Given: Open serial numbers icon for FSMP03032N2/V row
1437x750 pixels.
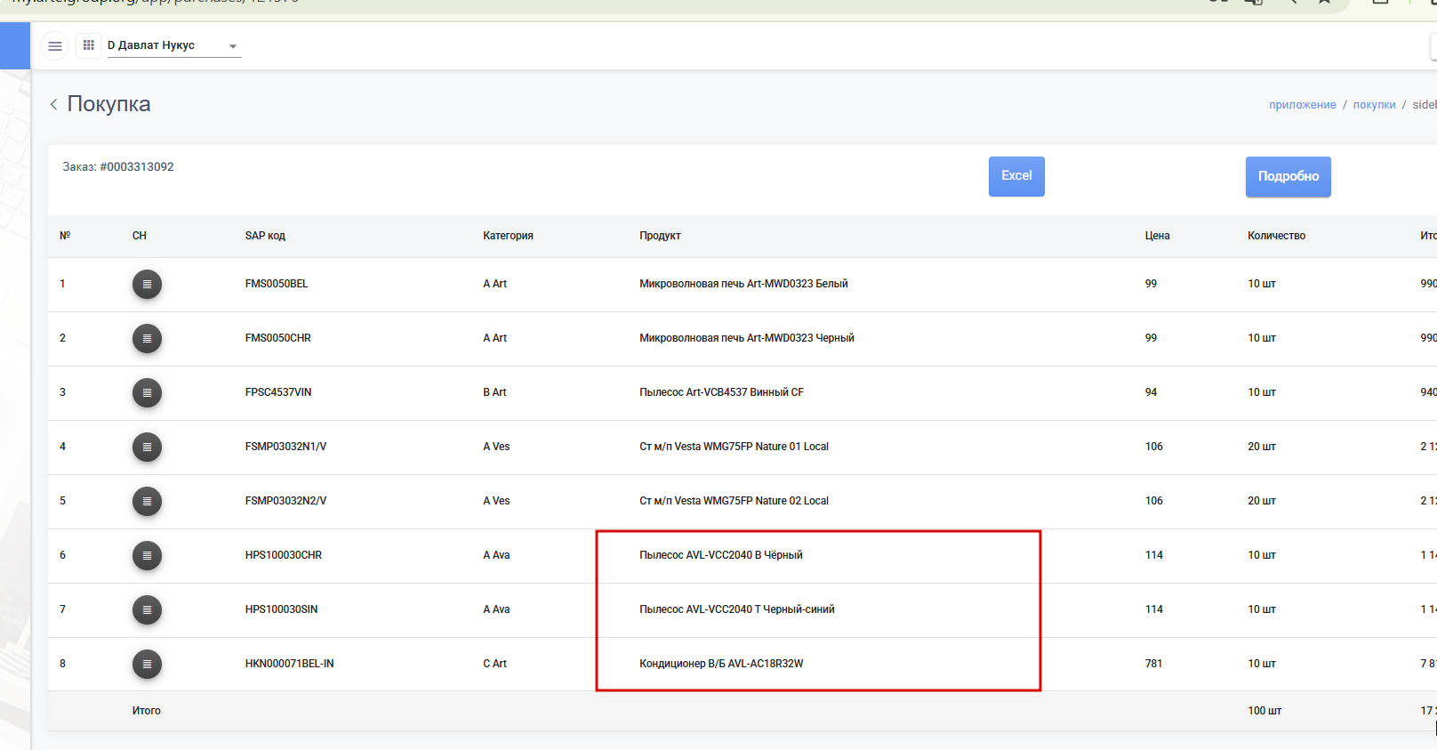Looking at the screenshot, I should tap(147, 501).
